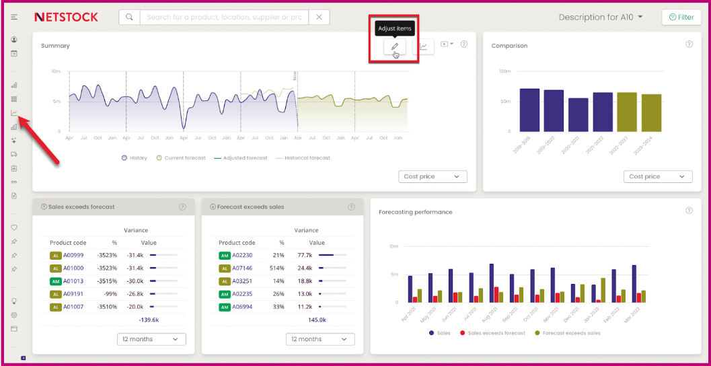Open 12 months dropdown under Sales exceeds forecast
Viewport: 711px width, 366px height.
(151, 339)
